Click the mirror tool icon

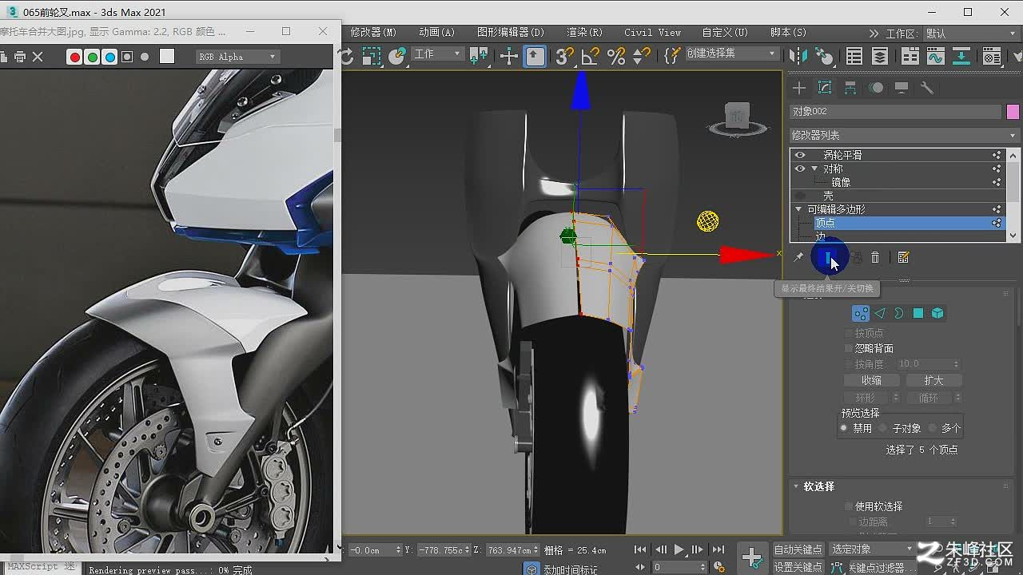click(x=798, y=56)
